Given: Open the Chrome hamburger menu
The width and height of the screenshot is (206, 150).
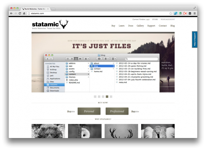Looking at the screenshot, I should 195,13.
